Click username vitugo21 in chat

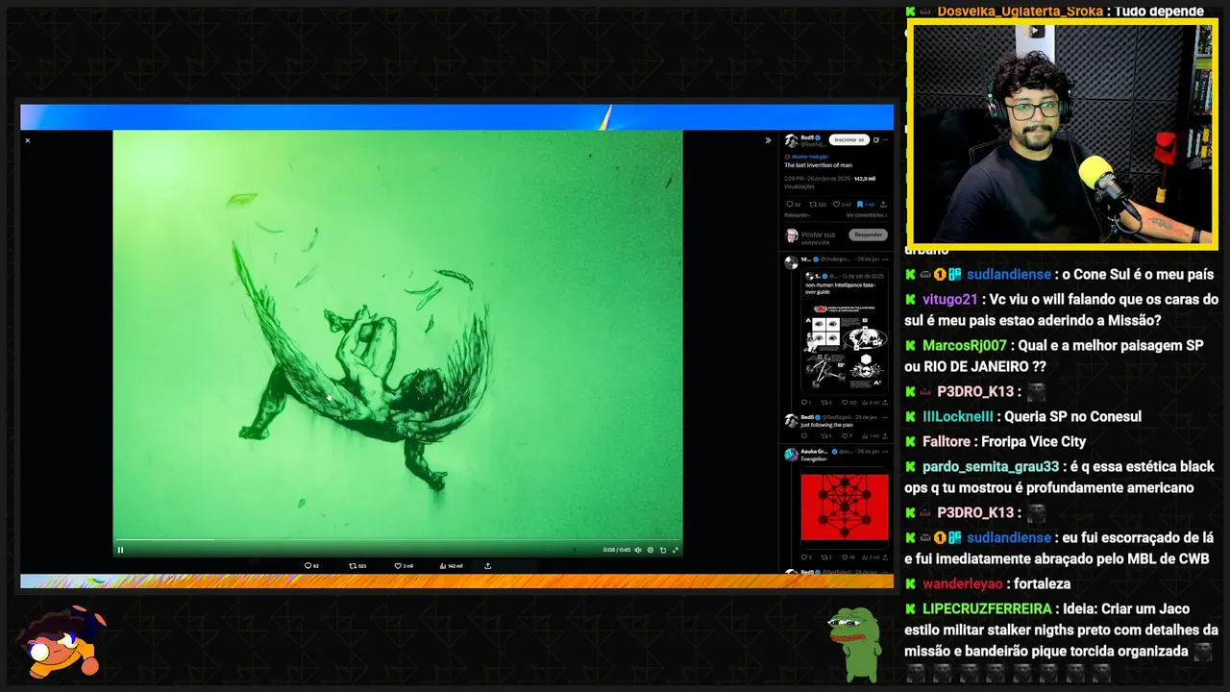click(949, 299)
